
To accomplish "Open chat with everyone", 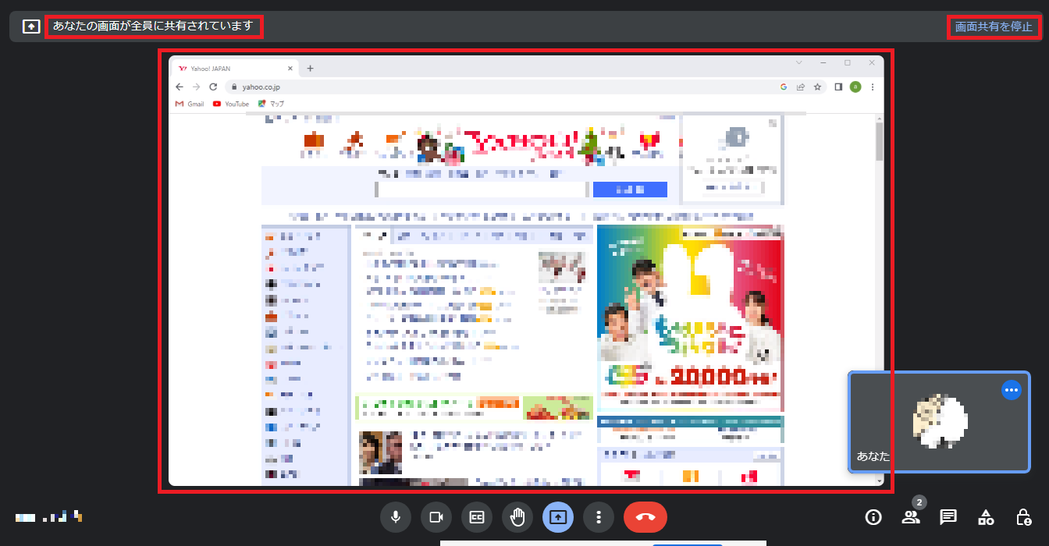I will (x=948, y=516).
